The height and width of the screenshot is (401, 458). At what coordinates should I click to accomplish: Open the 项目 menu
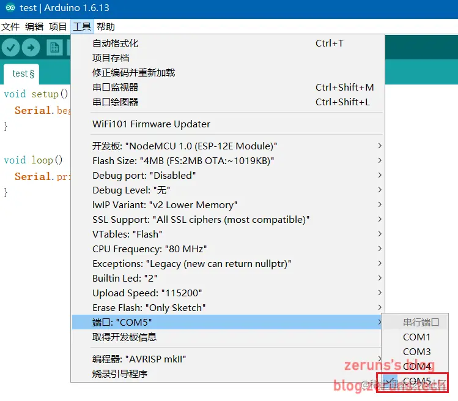58,26
